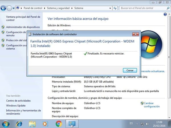Click shield icon beside Protección del sistema
Viewport: 171px width, 128px height.
pos(3,40)
